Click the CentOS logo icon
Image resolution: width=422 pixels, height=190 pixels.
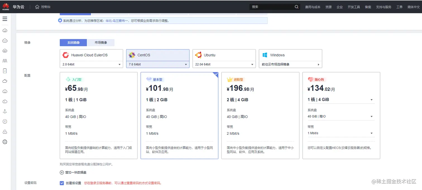click(132, 55)
